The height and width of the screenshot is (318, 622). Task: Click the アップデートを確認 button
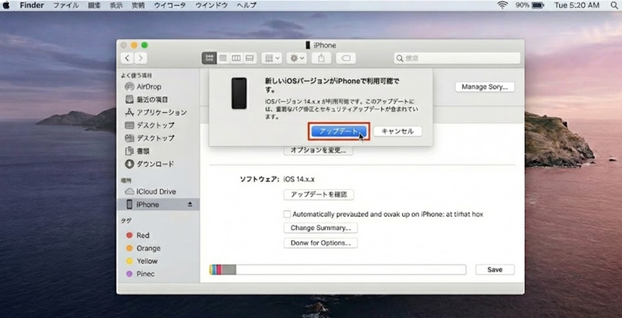[319, 194]
